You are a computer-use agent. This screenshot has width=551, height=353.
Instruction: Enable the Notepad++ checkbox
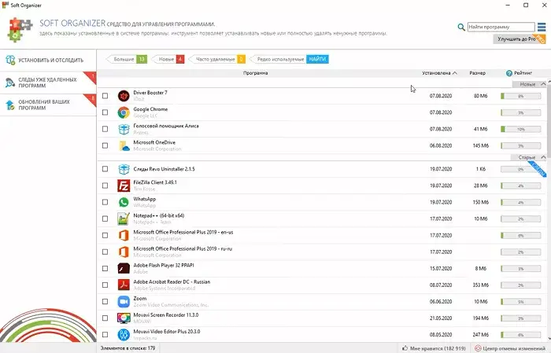tap(105, 219)
